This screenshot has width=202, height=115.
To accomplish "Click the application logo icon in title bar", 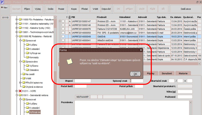I will pos(2,2).
